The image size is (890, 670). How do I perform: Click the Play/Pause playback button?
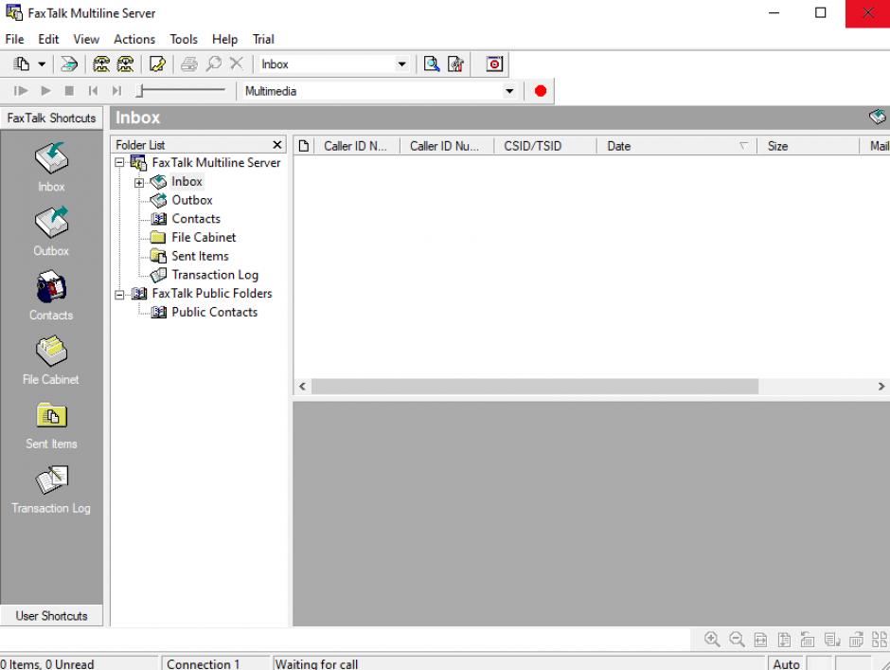[x=21, y=91]
